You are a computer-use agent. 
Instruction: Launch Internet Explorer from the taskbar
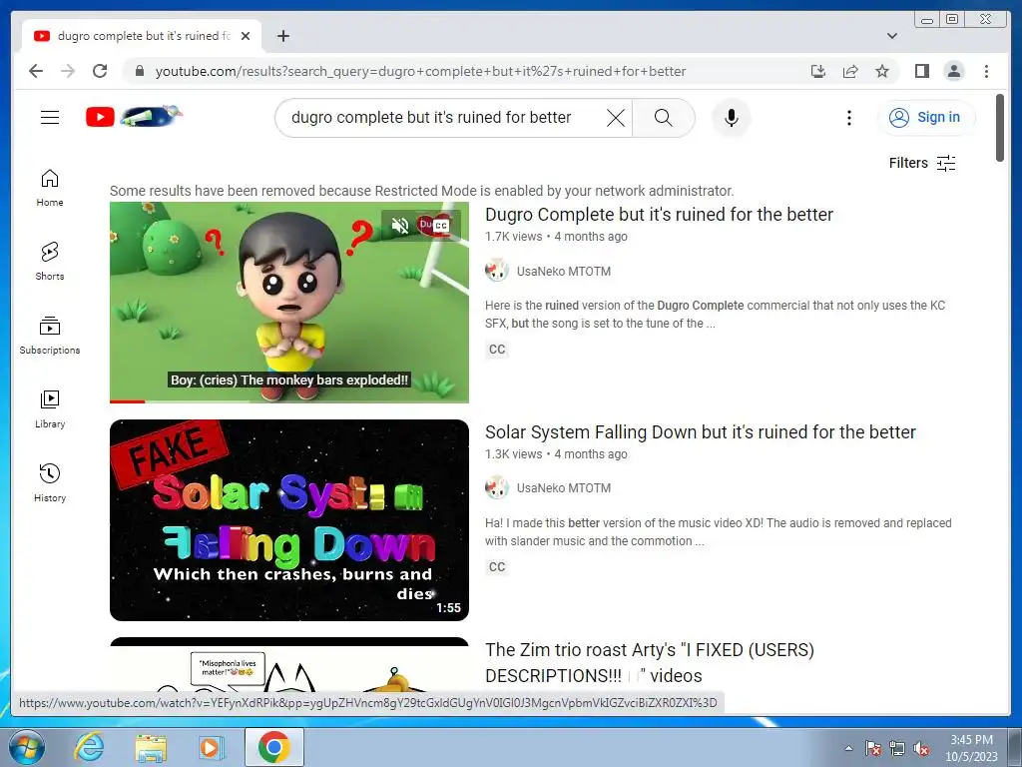89,747
